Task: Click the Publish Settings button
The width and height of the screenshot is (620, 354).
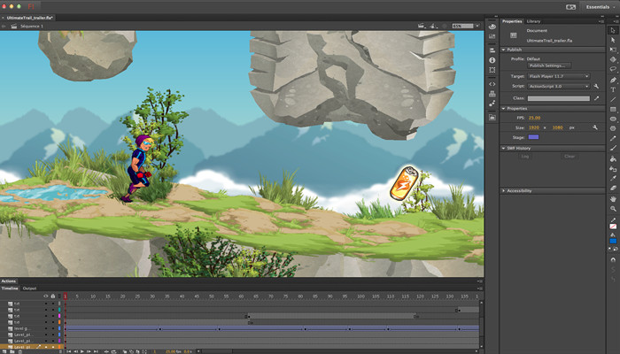Action: pos(549,65)
